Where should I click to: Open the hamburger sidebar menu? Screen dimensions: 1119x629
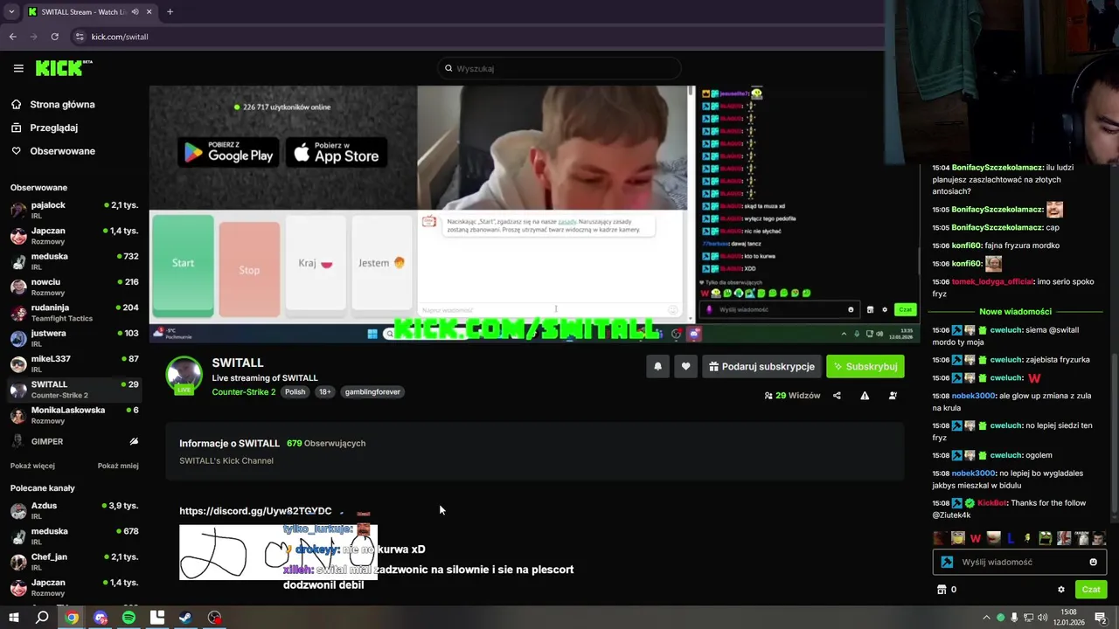point(18,68)
